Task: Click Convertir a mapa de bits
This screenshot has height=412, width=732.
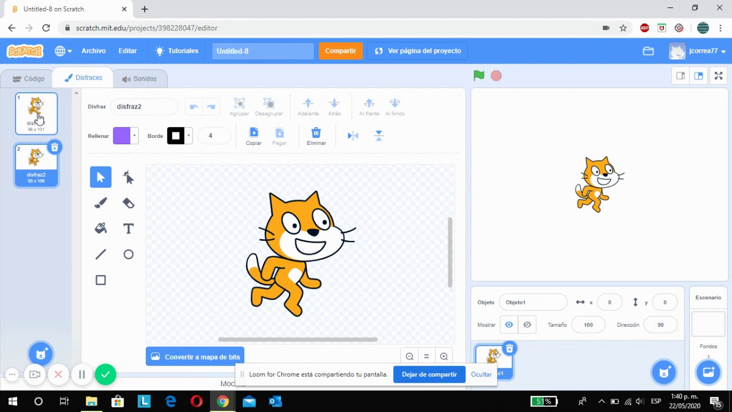Action: [195, 356]
